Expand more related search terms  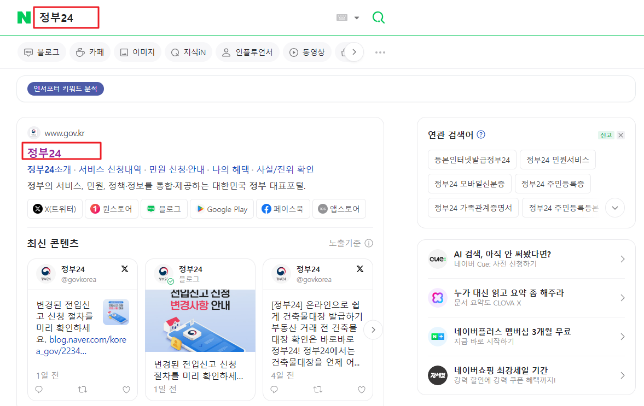(x=615, y=208)
